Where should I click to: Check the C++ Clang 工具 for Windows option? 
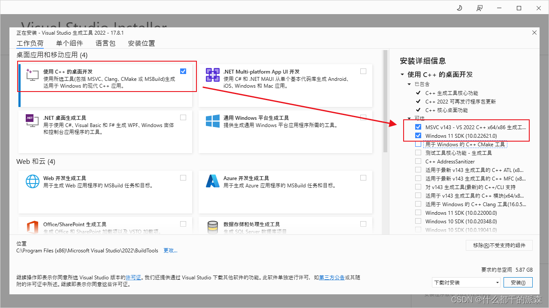pyautogui.click(x=418, y=204)
